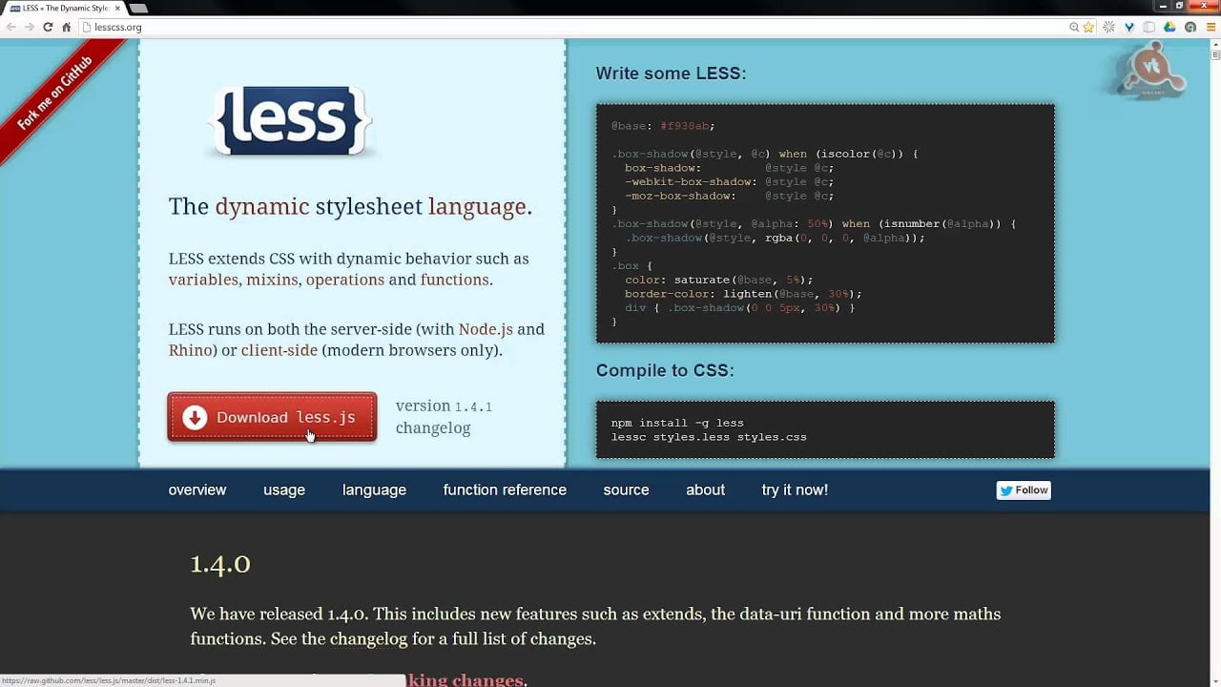Follow the client-side link
This screenshot has height=687, width=1221.
279,350
